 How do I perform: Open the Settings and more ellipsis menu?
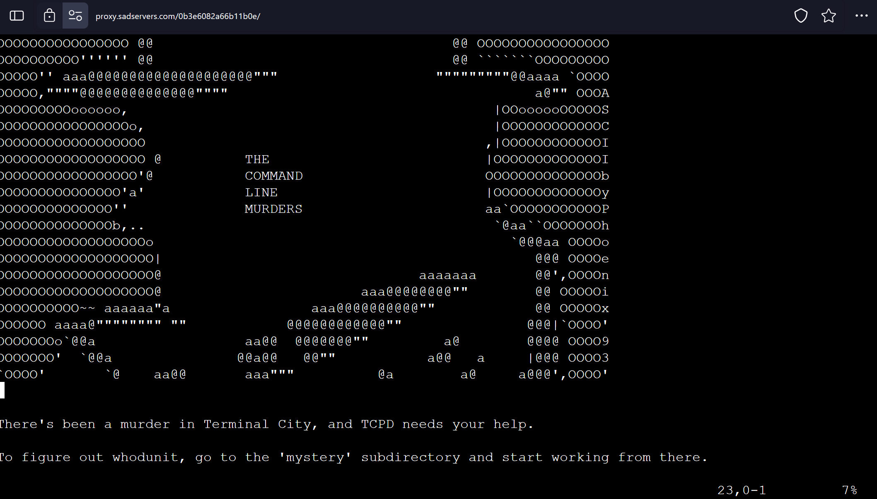point(862,15)
